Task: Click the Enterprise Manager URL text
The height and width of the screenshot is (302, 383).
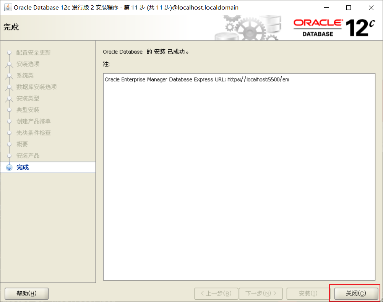Action: [x=197, y=80]
